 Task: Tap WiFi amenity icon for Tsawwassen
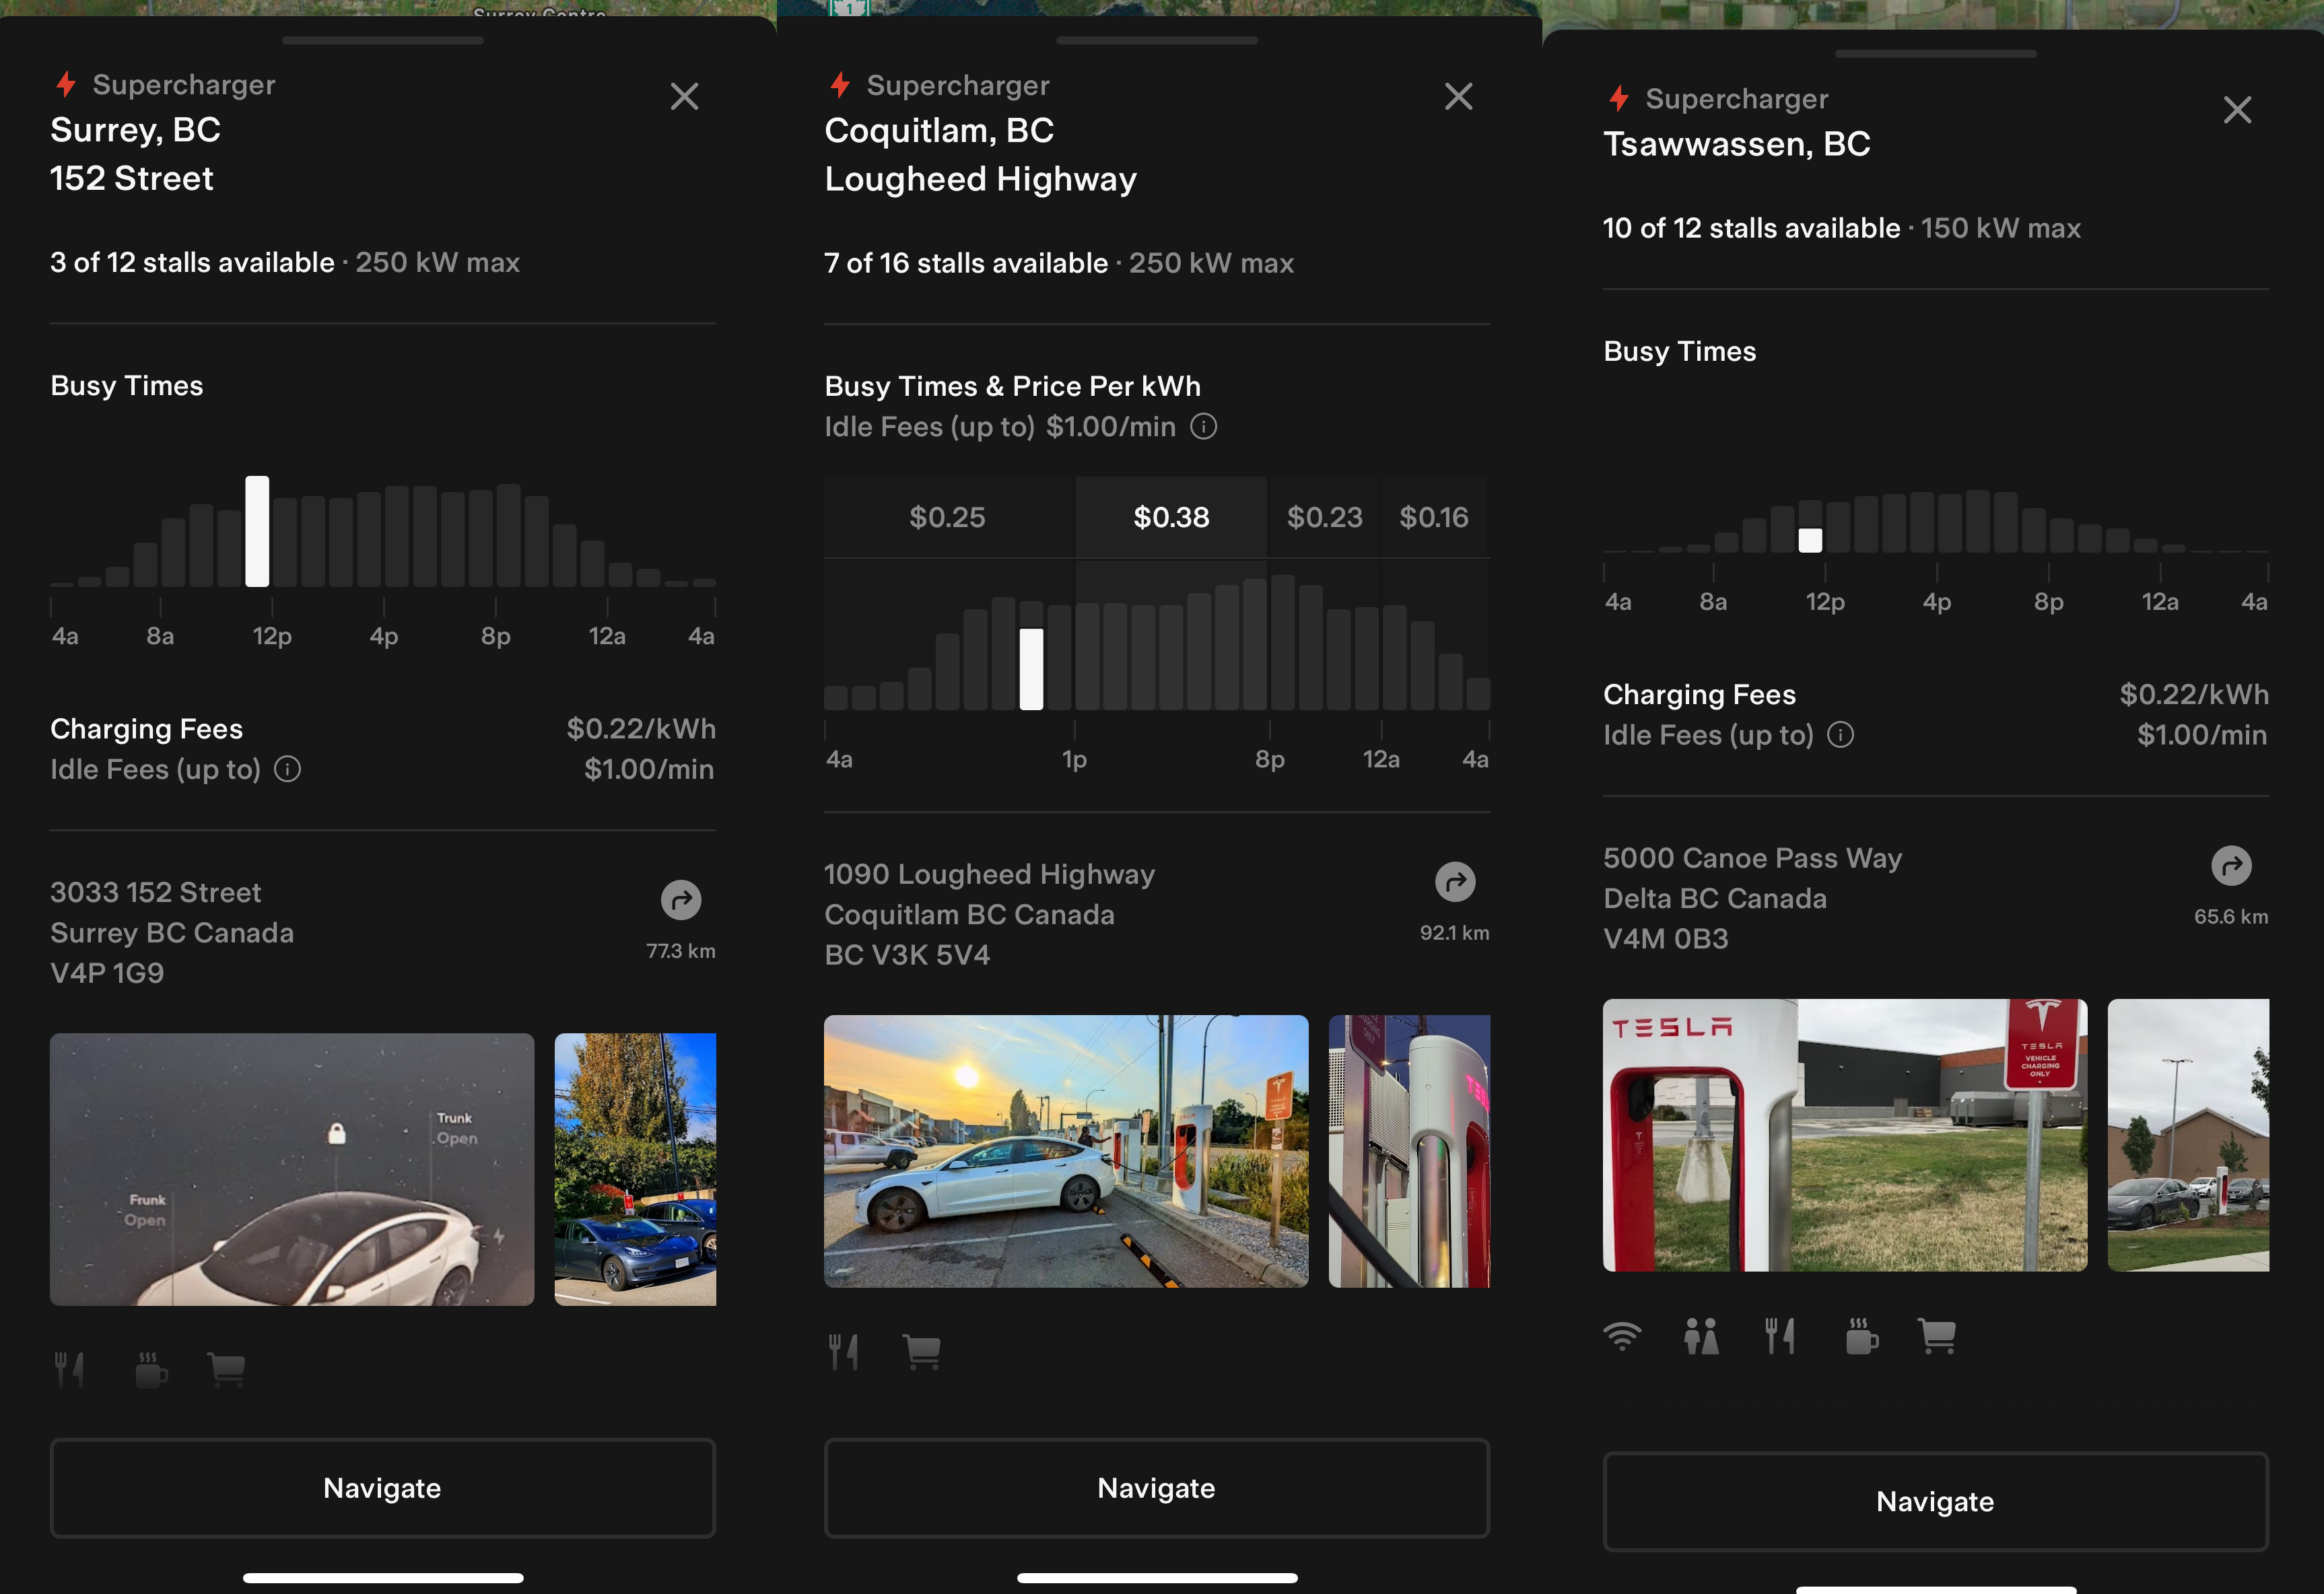pos(1622,1336)
